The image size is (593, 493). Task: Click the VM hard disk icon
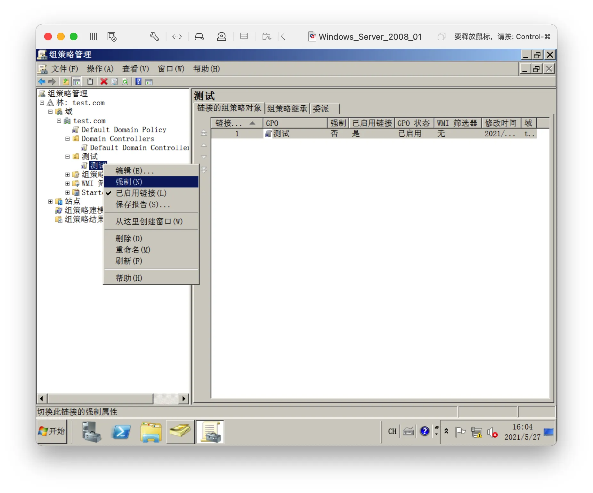click(199, 36)
